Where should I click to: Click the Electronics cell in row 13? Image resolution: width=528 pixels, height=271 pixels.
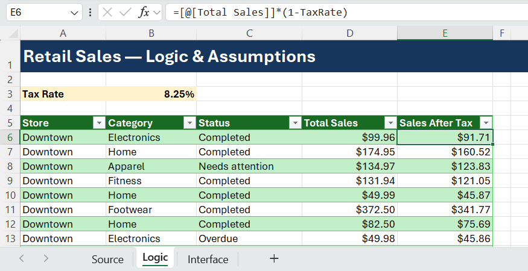click(151, 238)
